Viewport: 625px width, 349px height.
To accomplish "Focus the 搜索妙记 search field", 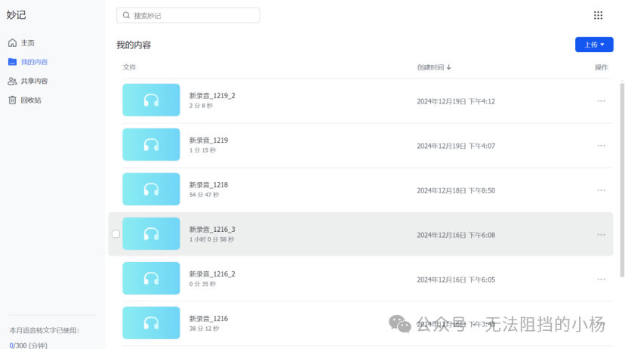I will coord(188,15).
